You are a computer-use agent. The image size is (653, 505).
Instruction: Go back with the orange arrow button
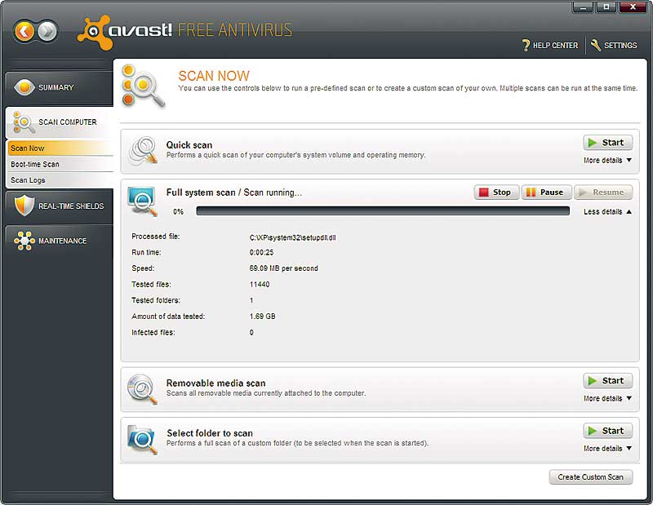pyautogui.click(x=24, y=31)
